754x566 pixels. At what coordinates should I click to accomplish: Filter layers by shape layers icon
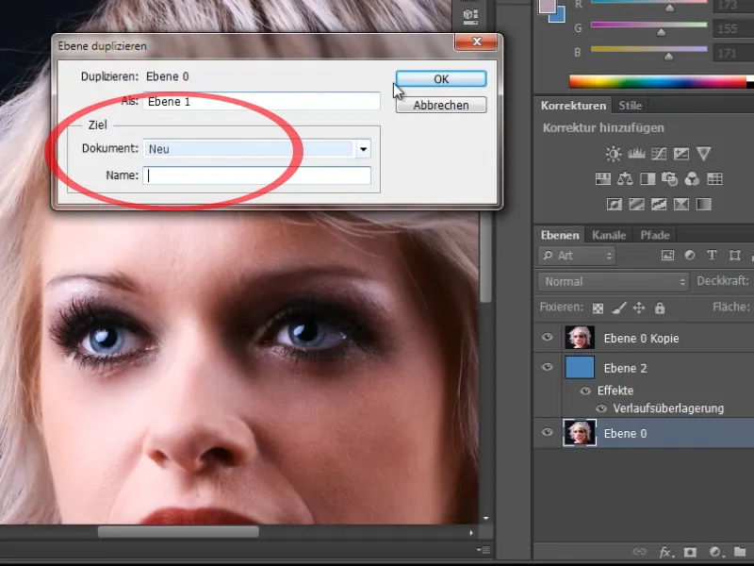pos(734,256)
